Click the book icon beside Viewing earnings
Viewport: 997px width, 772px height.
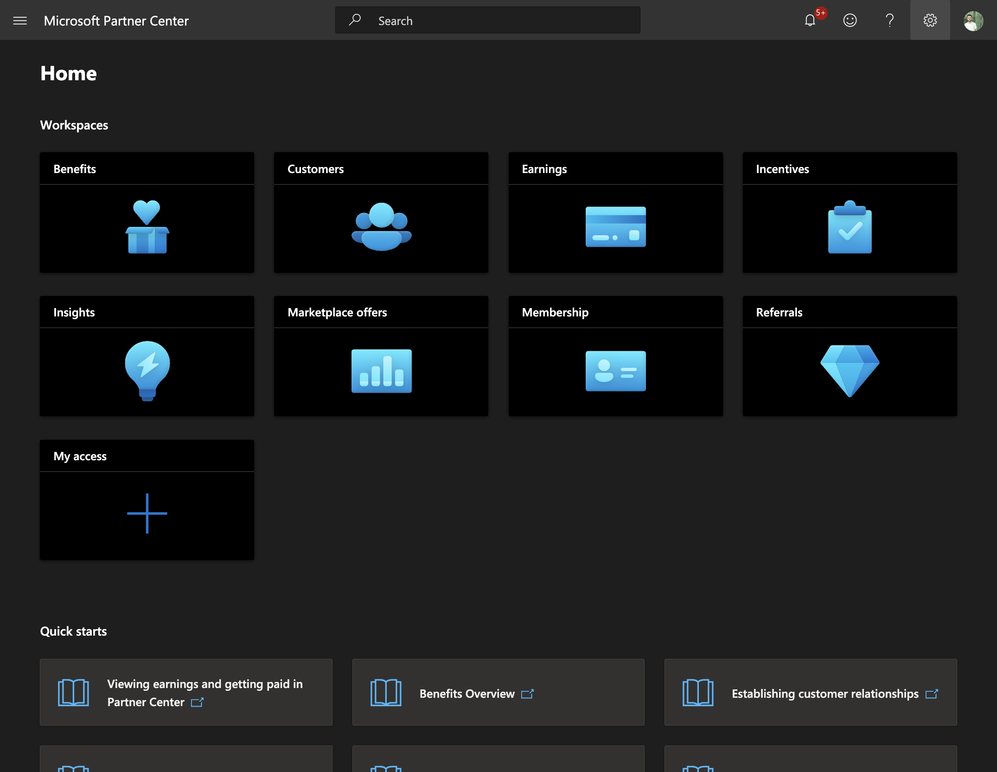pos(73,693)
